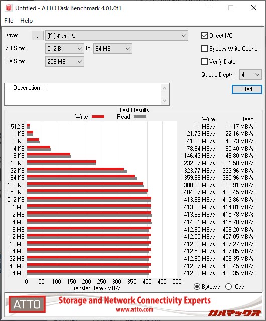Minimize the ATTO Disk Benchmark window
The height and width of the screenshot is (321, 266).
point(208,8)
